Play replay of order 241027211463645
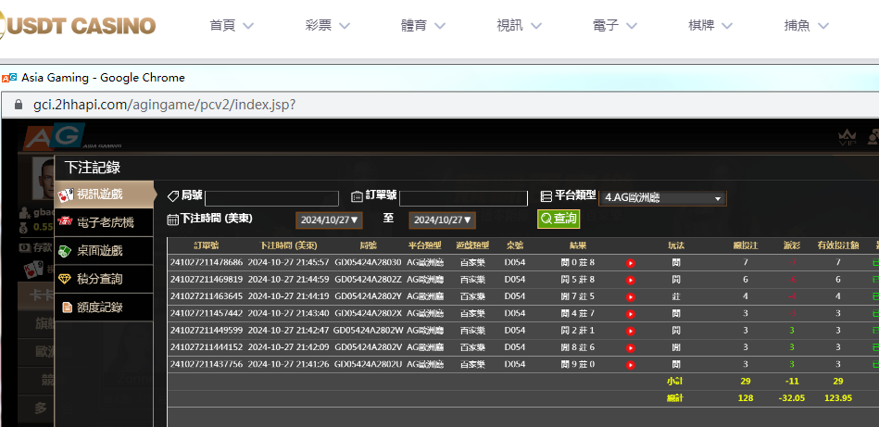 pyautogui.click(x=631, y=296)
